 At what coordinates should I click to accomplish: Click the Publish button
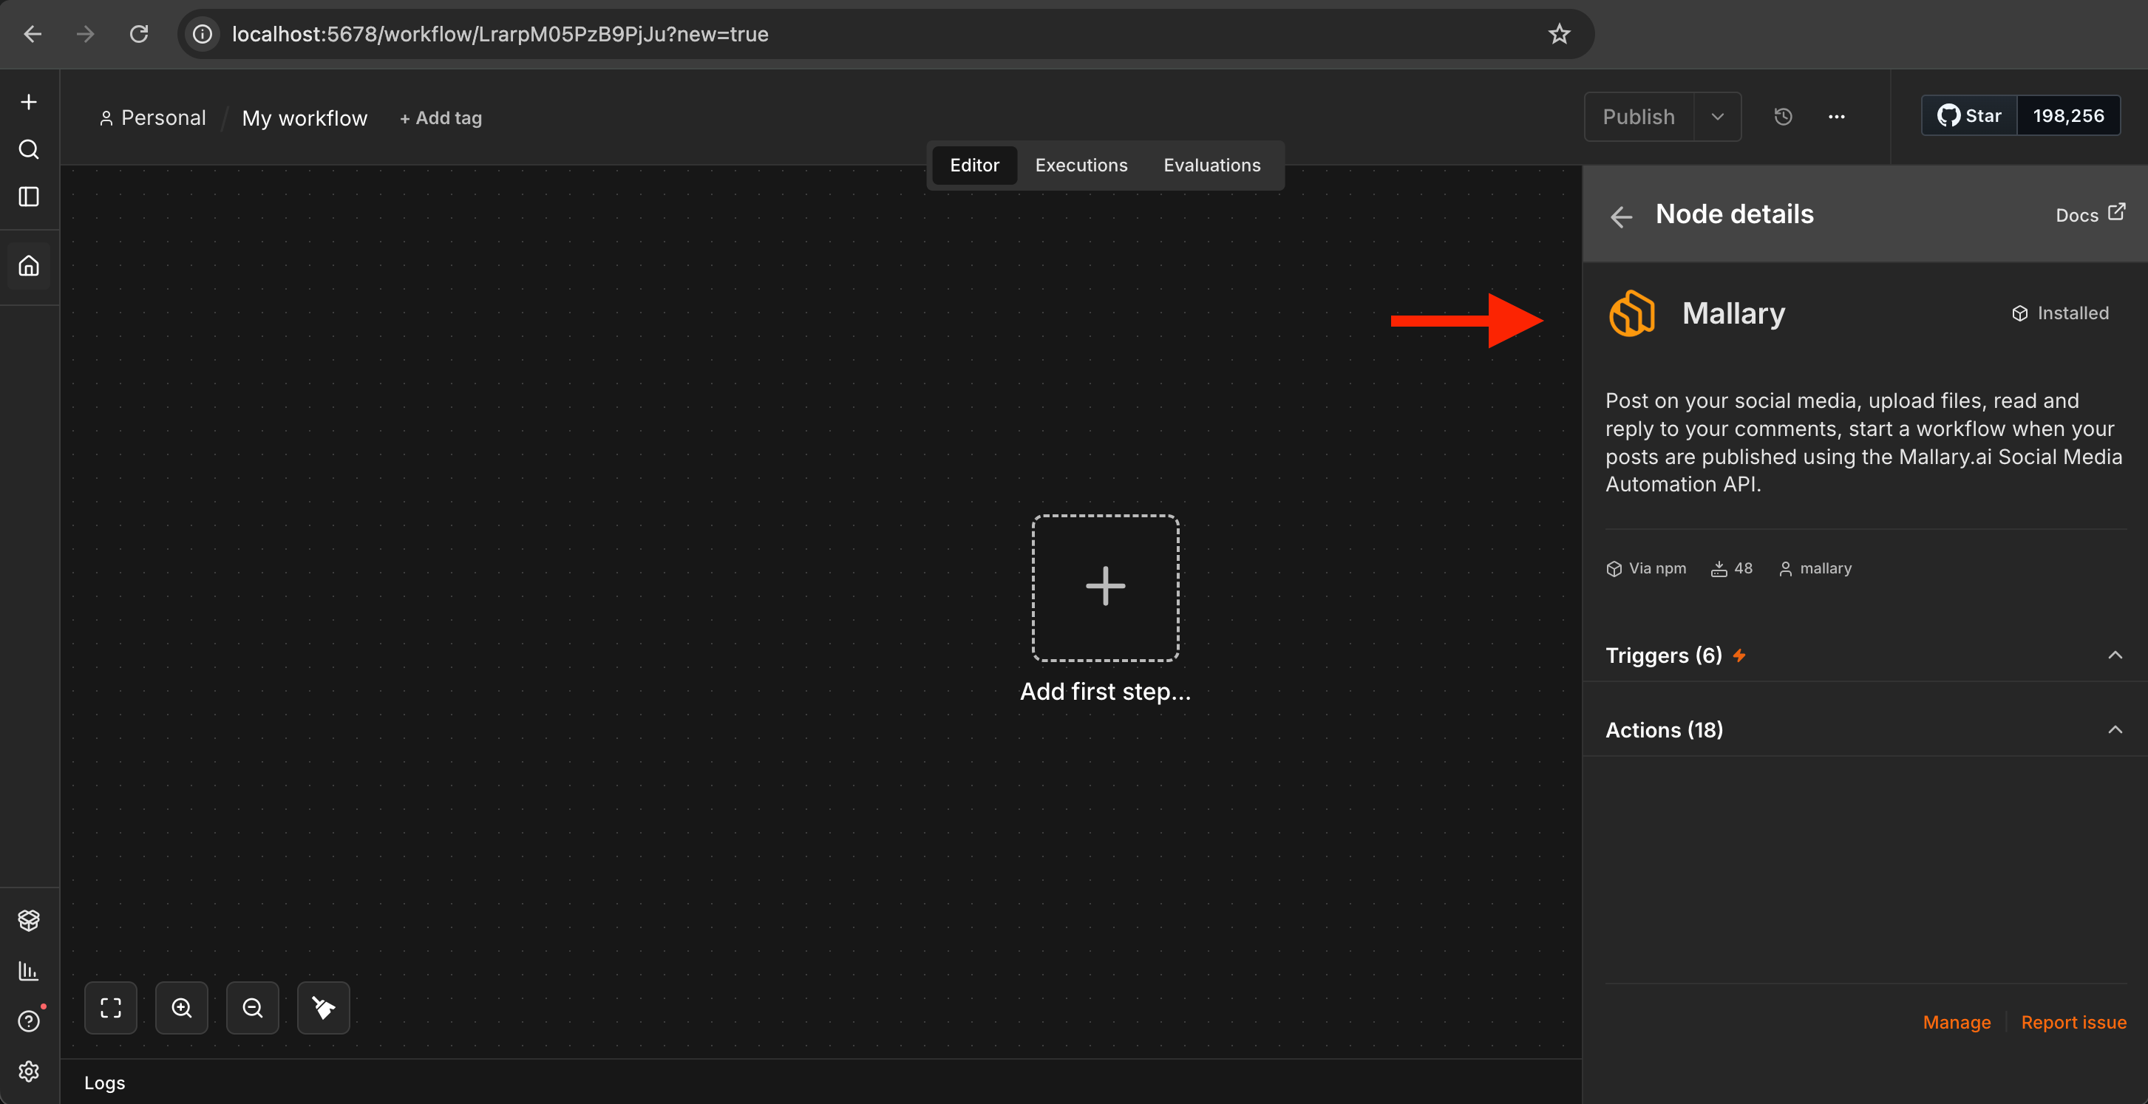pyautogui.click(x=1639, y=117)
